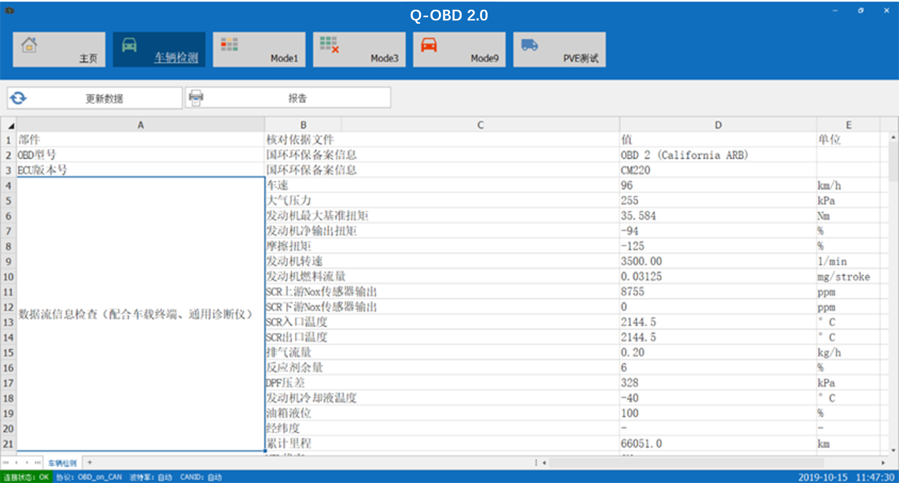Click the horizontal scrollbar left arrow
Image resolution: width=899 pixels, height=483 pixels.
pos(544,463)
